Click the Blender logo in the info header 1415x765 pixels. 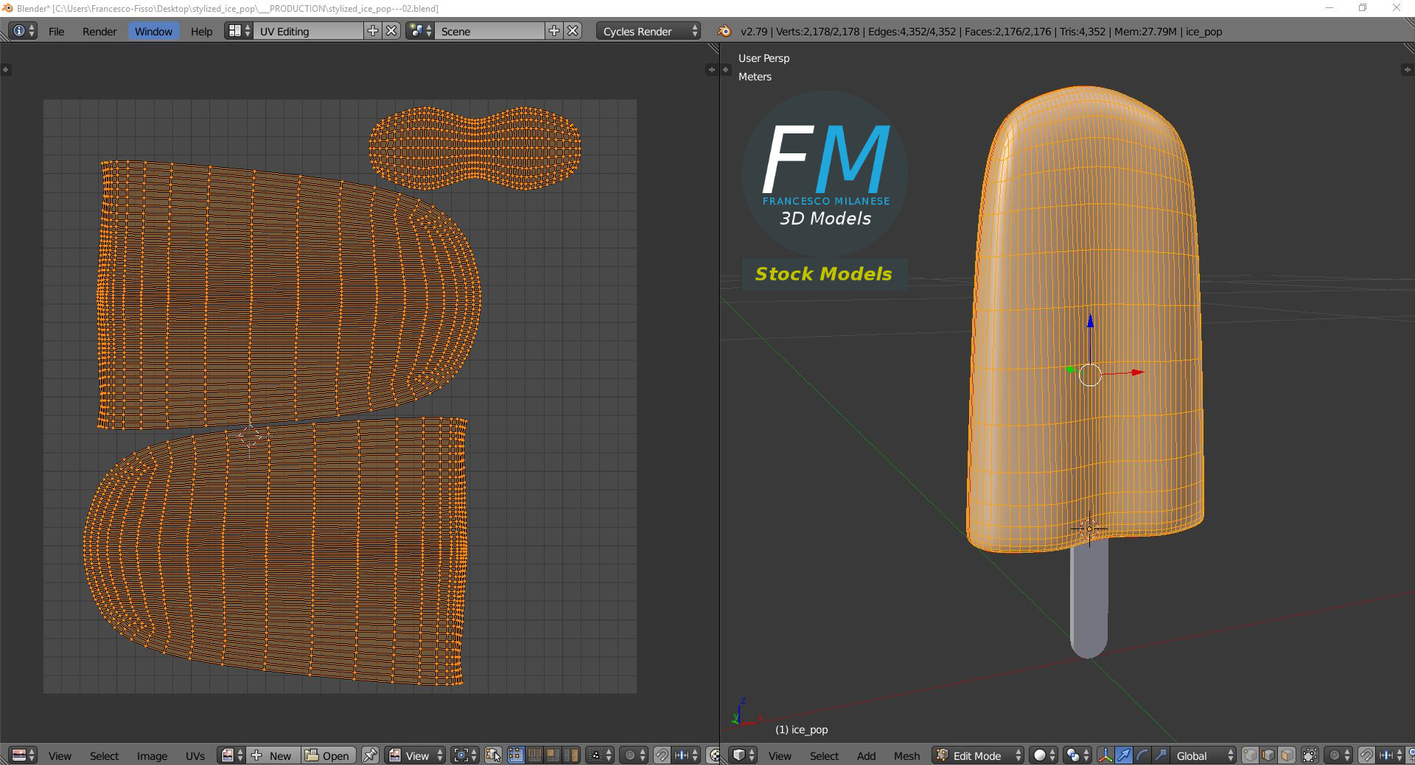coord(724,31)
